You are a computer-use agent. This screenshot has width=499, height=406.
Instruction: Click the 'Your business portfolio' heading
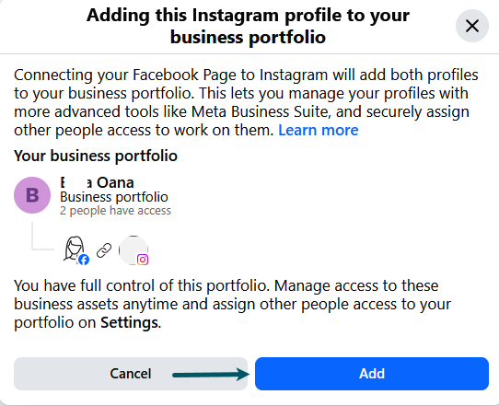pos(96,156)
